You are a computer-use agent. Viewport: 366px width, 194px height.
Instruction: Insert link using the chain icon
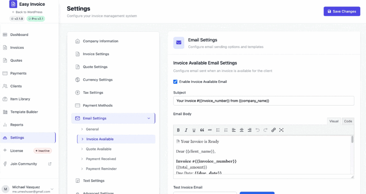[x=273, y=130]
